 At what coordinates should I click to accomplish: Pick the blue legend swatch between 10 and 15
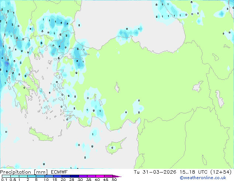pos(49,176)
